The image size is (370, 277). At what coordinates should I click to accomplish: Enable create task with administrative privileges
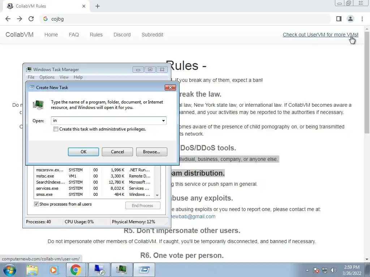click(x=56, y=129)
